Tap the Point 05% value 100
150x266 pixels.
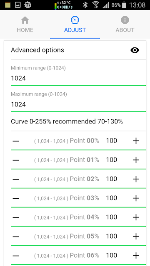click(112, 236)
